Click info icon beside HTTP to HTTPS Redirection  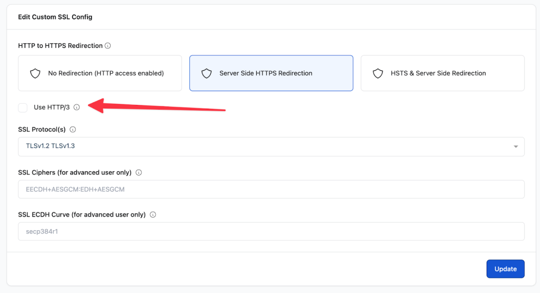[x=108, y=46]
